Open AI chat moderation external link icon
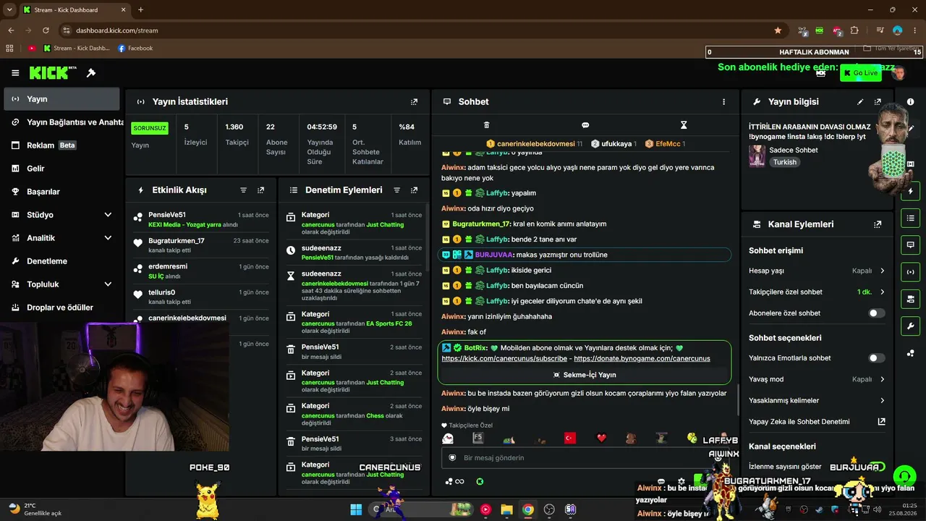The image size is (926, 521). 882,422
